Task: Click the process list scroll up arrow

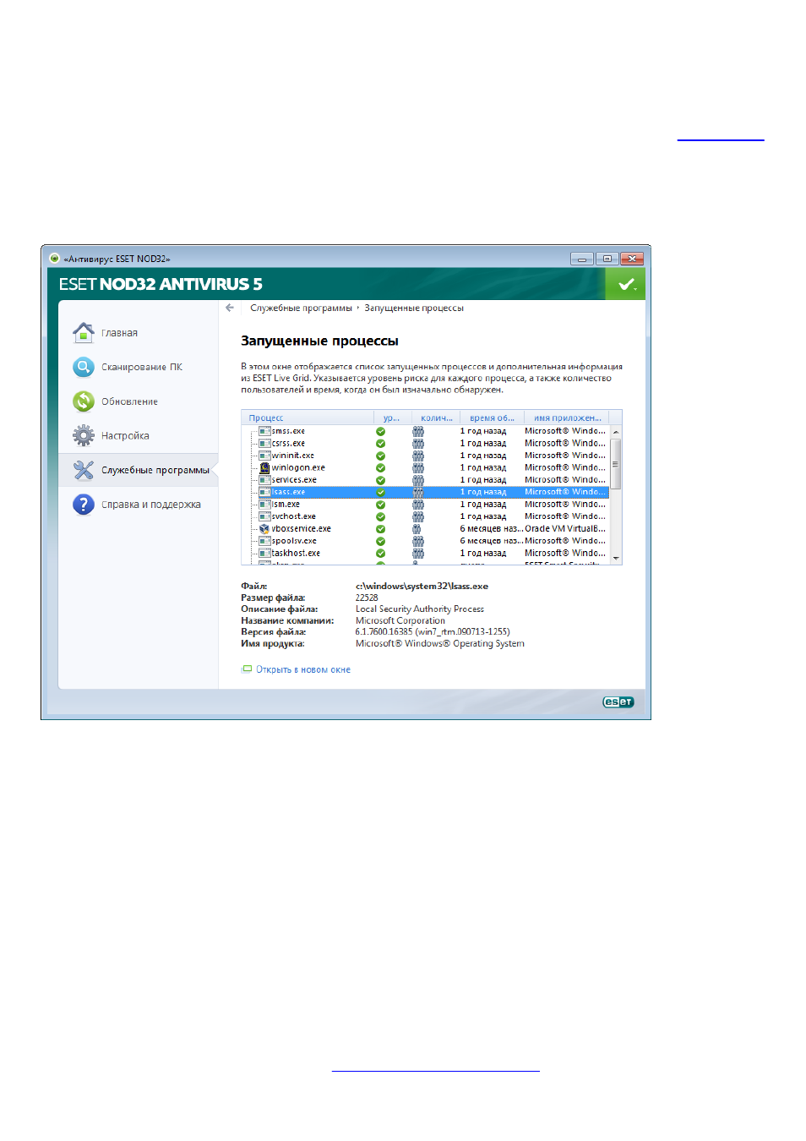Action: 616,432
